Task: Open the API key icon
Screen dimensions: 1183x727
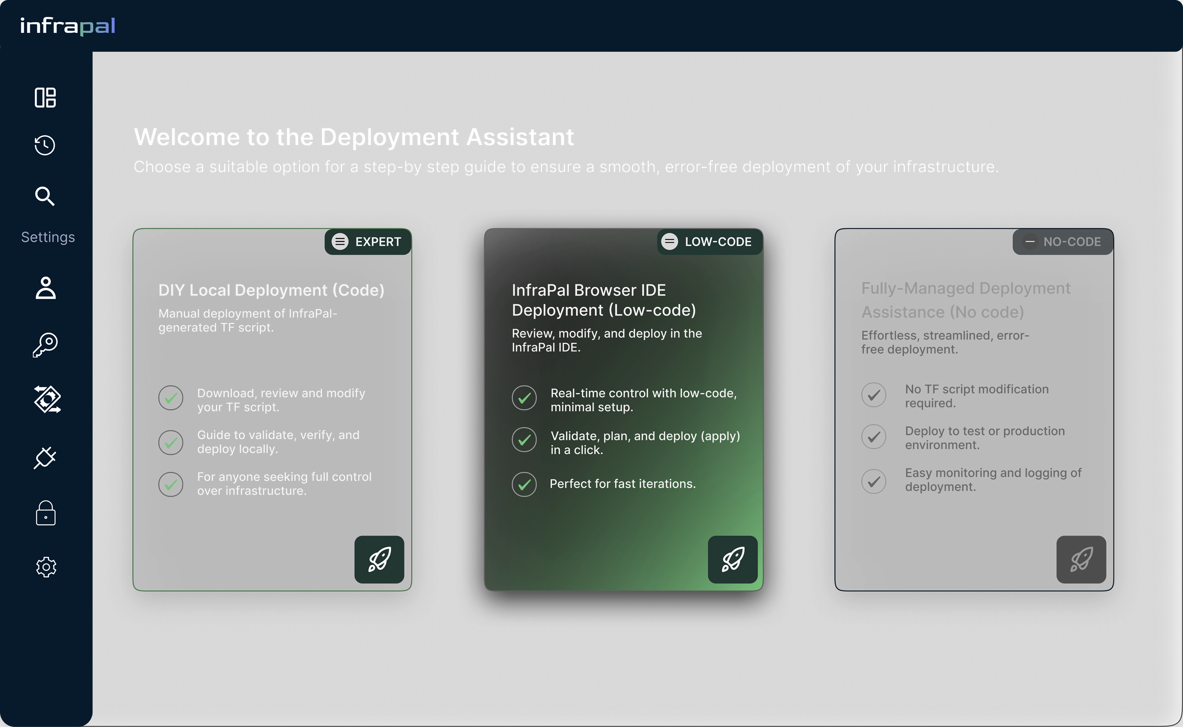Action: (46, 345)
